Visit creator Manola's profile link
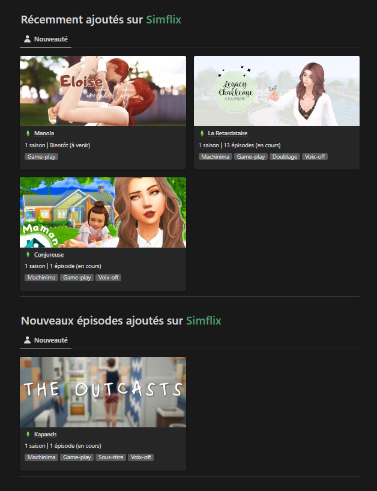Image resolution: width=377 pixels, height=491 pixels. coord(44,133)
